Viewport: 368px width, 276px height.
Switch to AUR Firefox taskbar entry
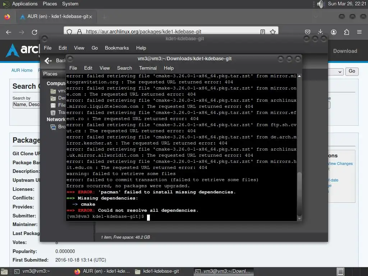point(102,272)
